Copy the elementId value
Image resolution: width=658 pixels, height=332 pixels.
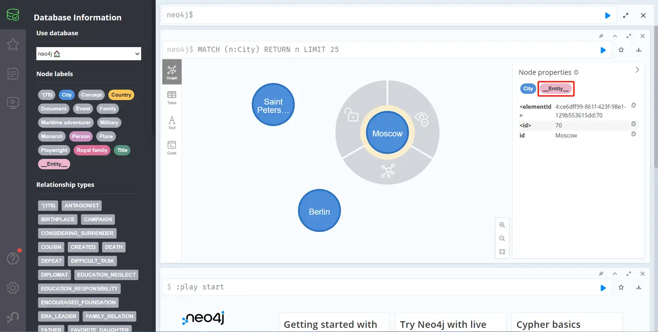[633, 105]
